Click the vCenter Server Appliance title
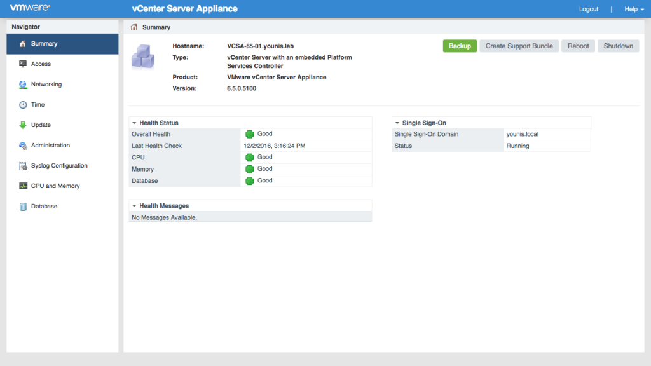651x366 pixels. (x=185, y=9)
